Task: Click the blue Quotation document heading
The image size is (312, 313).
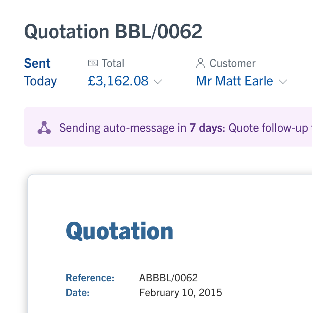Action: coord(119,231)
